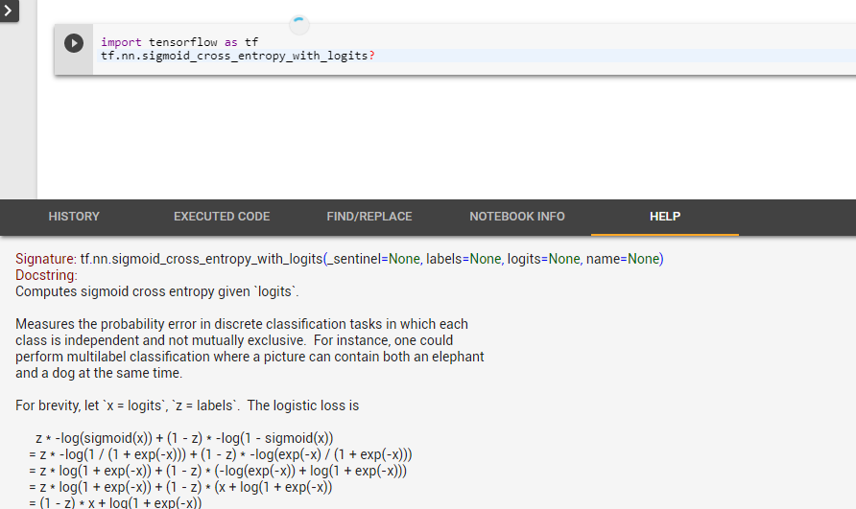Place cursor in tf.nn.sigmoid_cross_entropy_with_logits? line
This screenshot has width=856, height=509.
coord(237,56)
